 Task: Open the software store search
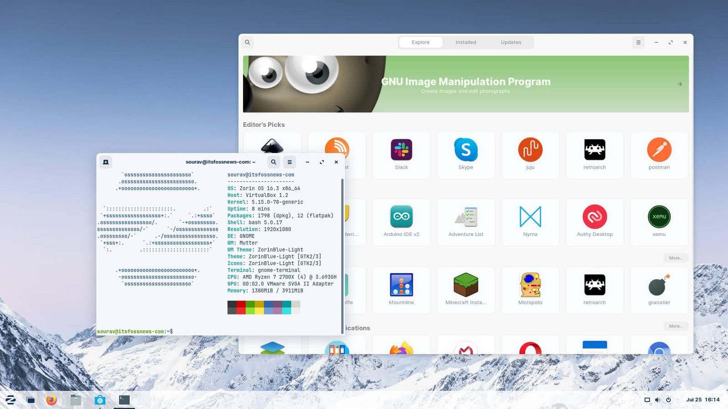(x=247, y=42)
